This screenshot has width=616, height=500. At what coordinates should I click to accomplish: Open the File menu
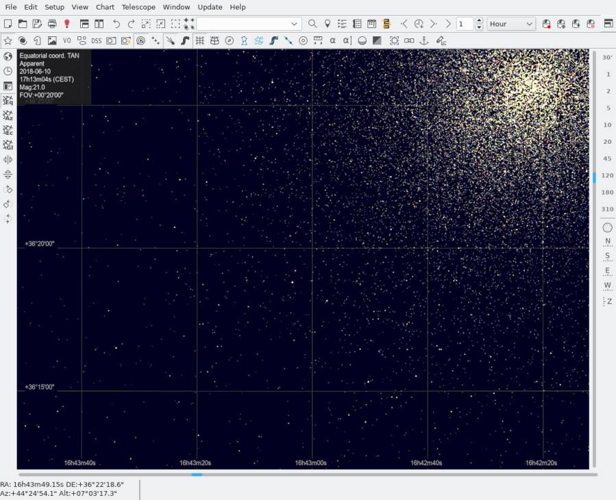pyautogui.click(x=10, y=7)
